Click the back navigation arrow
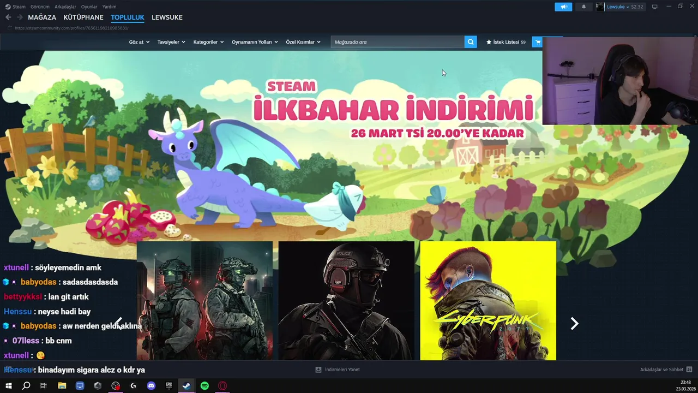Image resolution: width=698 pixels, height=393 pixels. coord(8,17)
